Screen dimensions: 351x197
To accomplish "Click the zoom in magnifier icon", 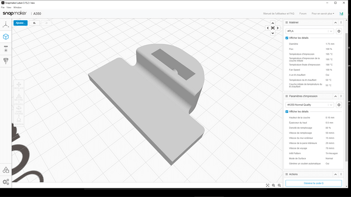I will point(273,185).
